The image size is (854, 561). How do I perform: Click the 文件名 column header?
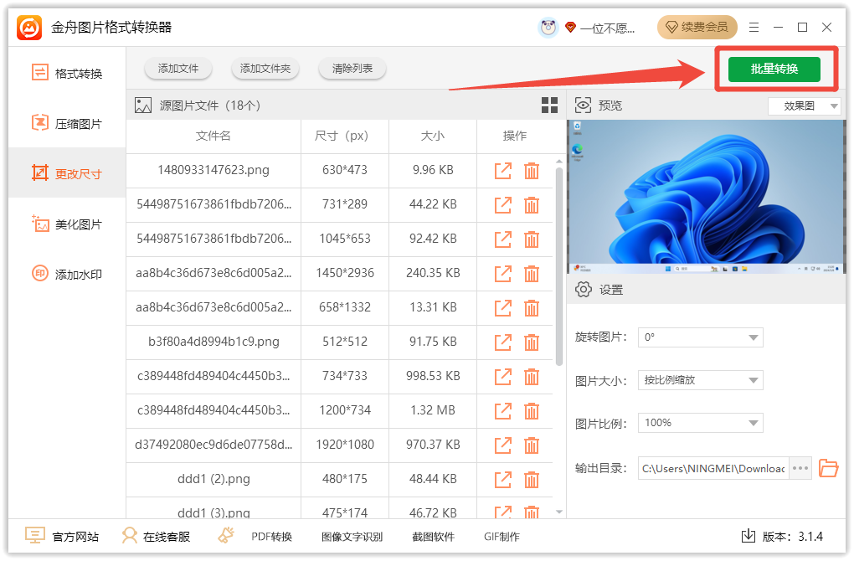coord(213,136)
